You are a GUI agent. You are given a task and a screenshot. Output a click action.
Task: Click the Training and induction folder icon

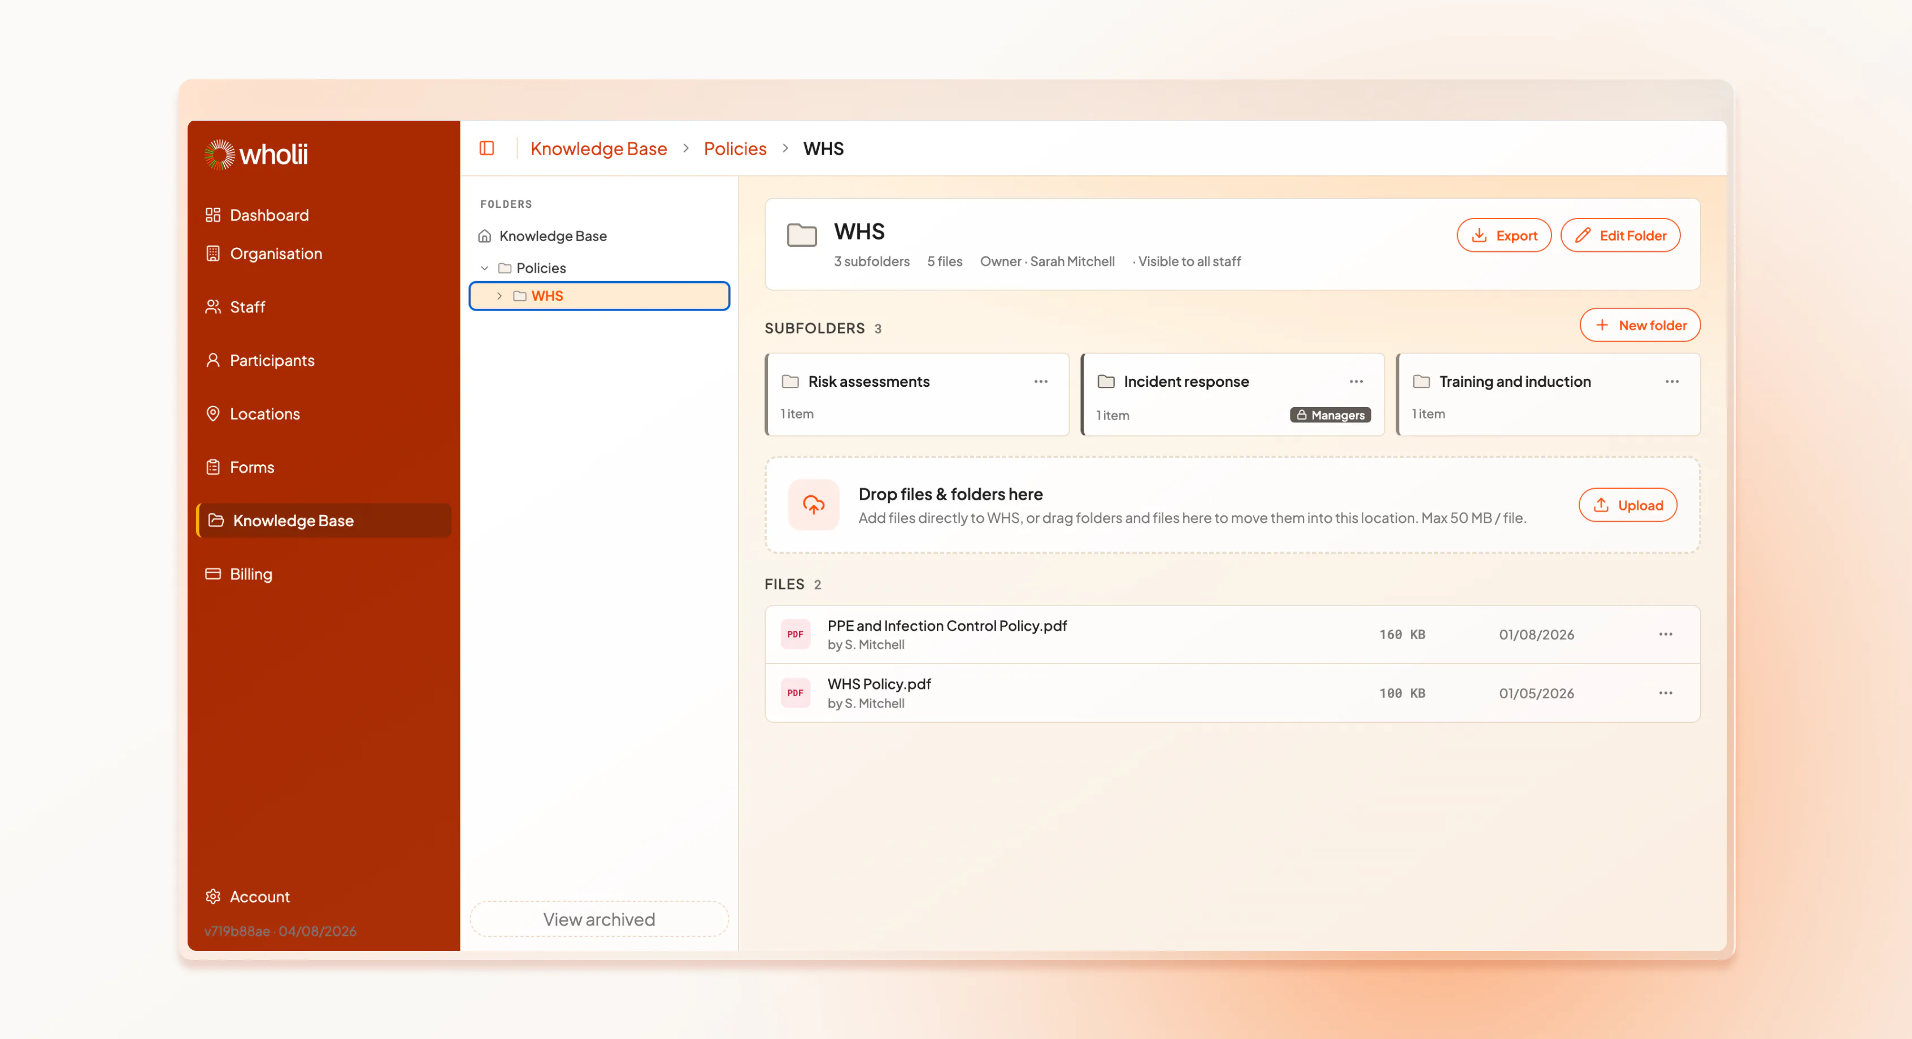click(1422, 381)
